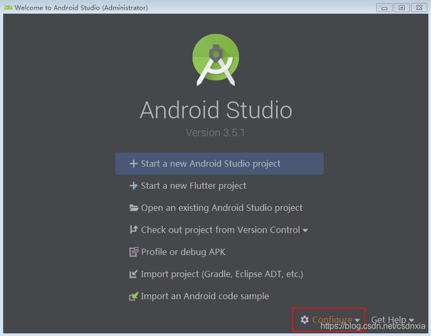Click the Android icon in the title bar
431x336 pixels.
pos(8,7)
